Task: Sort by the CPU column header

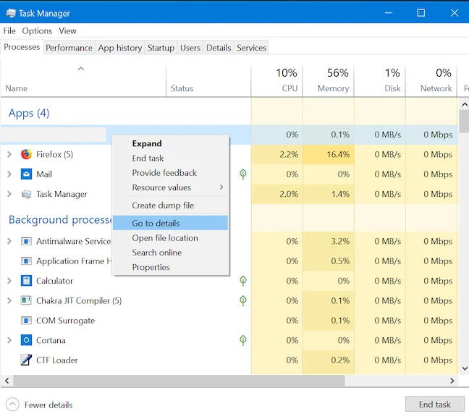Action: coord(276,81)
